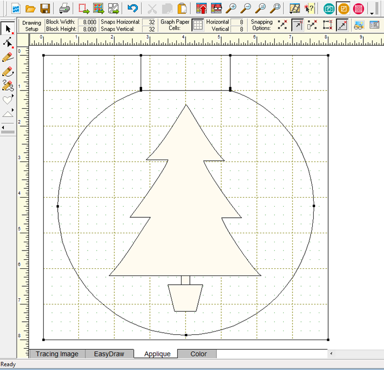384x370 pixels.
Task: Select the Zoom Out magnifier
Action: click(246, 9)
